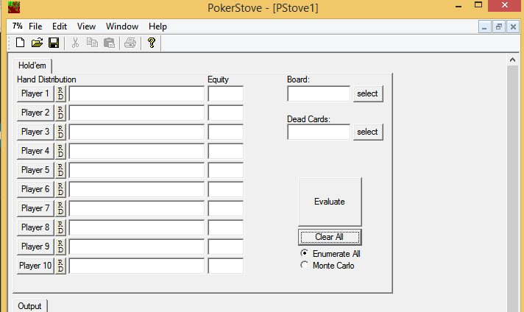The height and width of the screenshot is (312, 524).
Task: Click the R/D button next to Player 1
Action: 60,93
